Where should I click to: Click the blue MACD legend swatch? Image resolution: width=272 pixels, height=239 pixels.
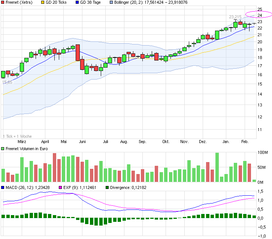point(3,187)
